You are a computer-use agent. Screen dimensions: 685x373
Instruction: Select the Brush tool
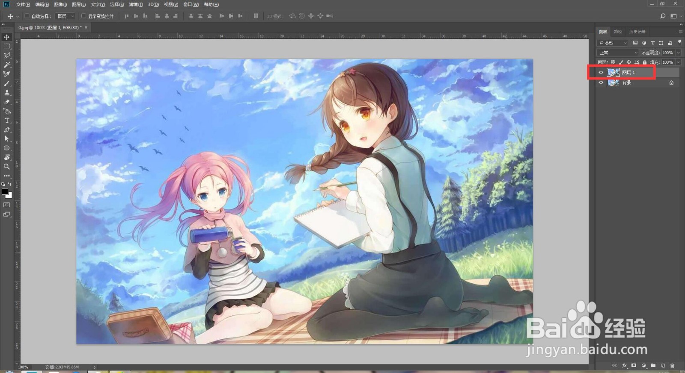click(7, 83)
